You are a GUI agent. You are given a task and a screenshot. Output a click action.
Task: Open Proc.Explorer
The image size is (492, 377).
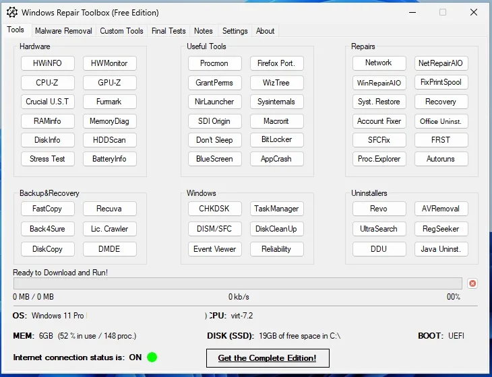click(379, 159)
